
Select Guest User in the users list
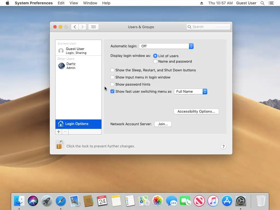(78, 51)
